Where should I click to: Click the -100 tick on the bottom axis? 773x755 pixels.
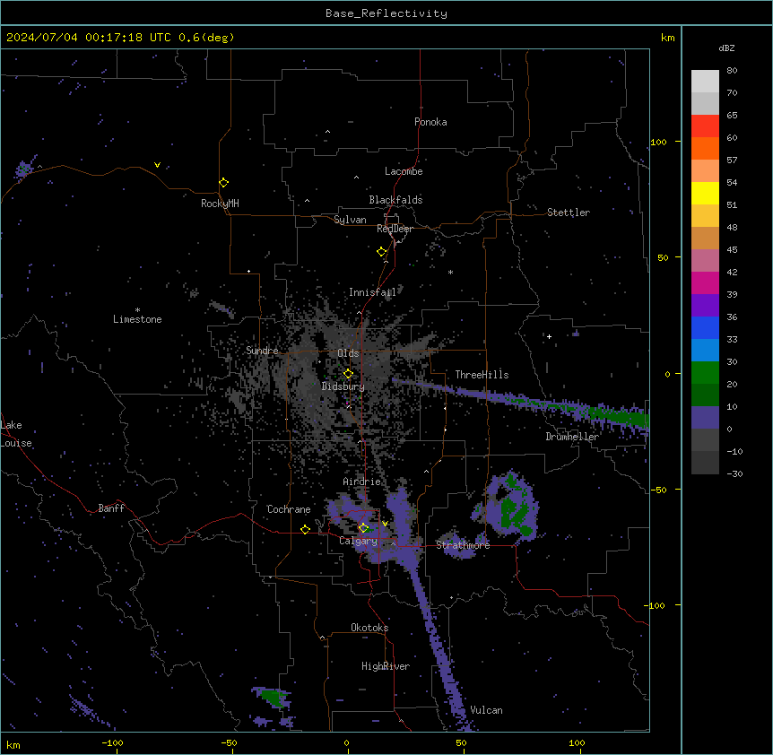tap(113, 742)
